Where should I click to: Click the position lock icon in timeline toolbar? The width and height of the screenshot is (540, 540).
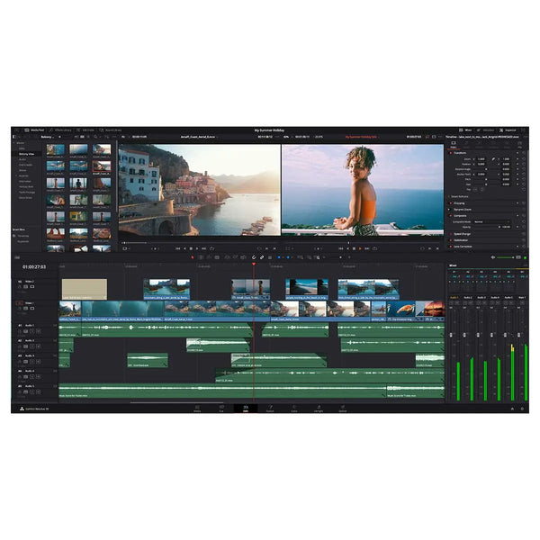pos(270,257)
